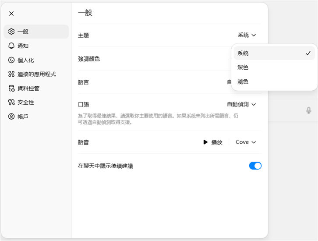This screenshot has height=241, width=318.
Task: Click the microphone icon behind the dialog
Action: click(x=308, y=110)
